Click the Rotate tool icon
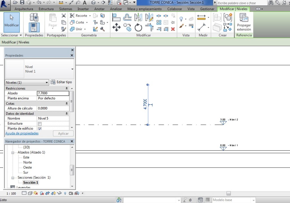The image size is (290, 203). coord(138,28)
